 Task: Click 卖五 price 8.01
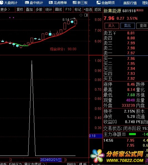[x=131, y=33]
